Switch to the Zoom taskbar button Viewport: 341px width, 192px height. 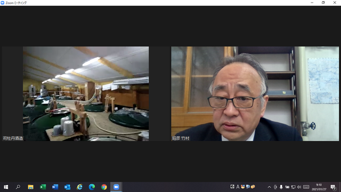tap(116, 187)
